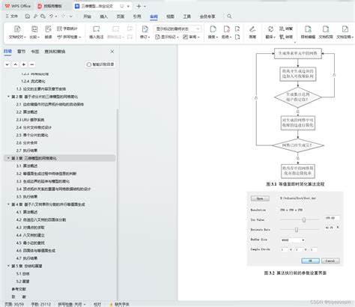
Task: Click the 文档校对 document proofreading icon
Action: point(17,29)
